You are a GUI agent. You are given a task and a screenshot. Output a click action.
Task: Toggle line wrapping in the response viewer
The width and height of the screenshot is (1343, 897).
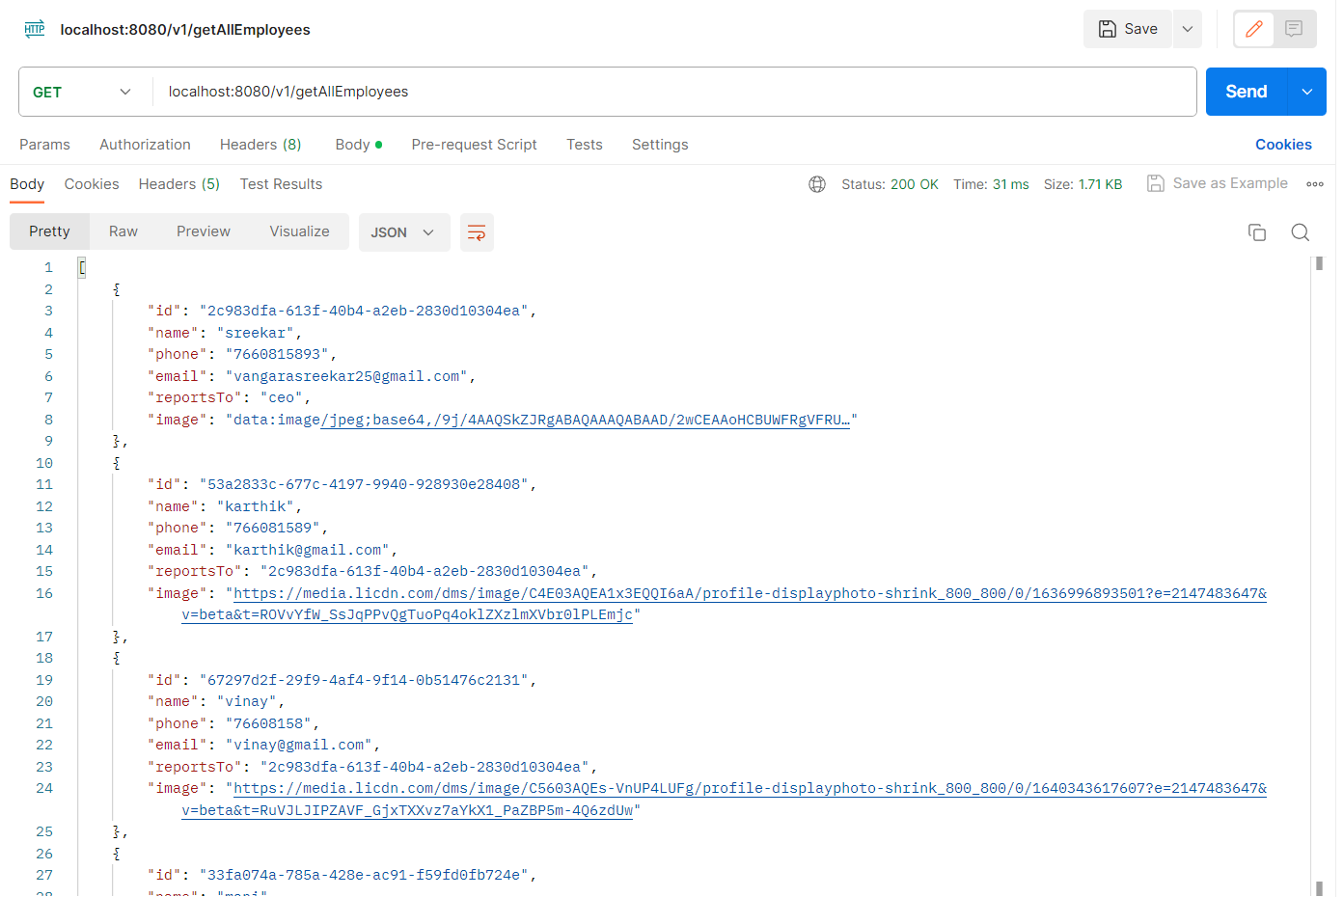tap(477, 232)
